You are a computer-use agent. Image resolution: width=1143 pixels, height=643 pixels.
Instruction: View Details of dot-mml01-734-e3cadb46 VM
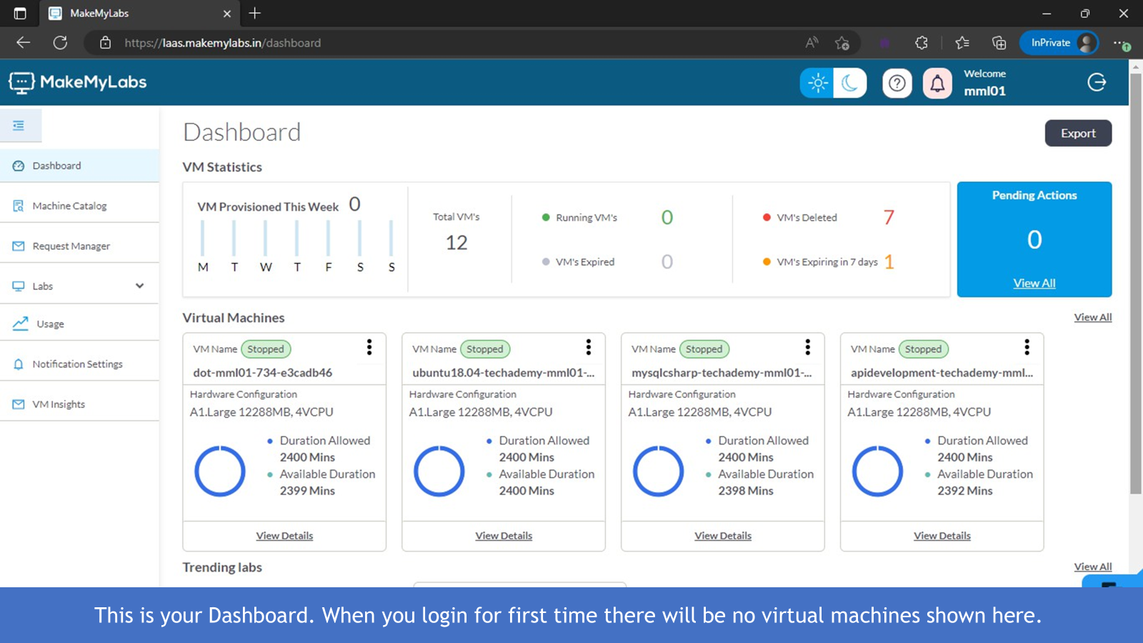pyautogui.click(x=284, y=536)
